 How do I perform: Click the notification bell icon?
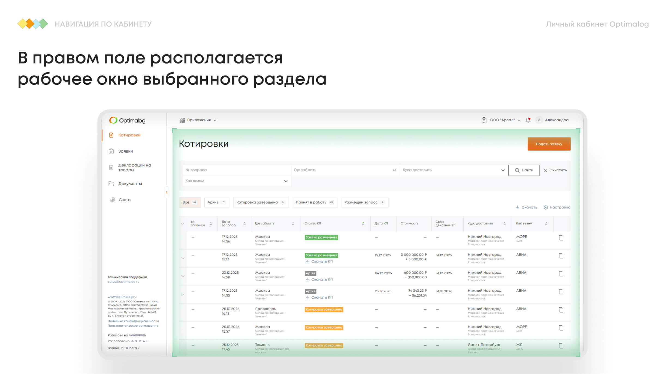[528, 120]
